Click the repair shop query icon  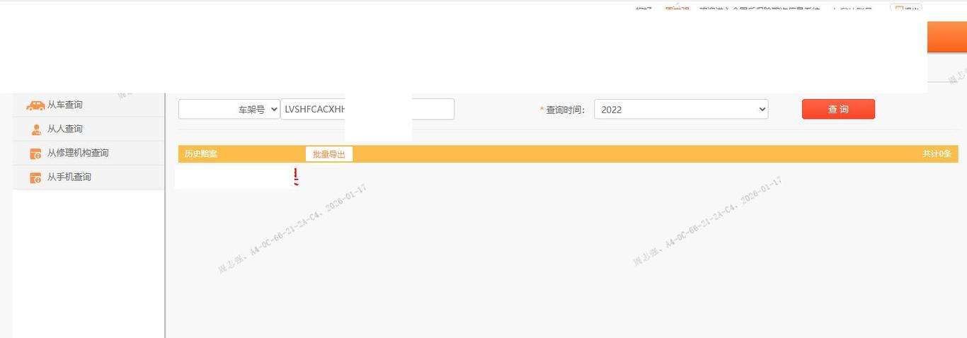pyautogui.click(x=35, y=153)
